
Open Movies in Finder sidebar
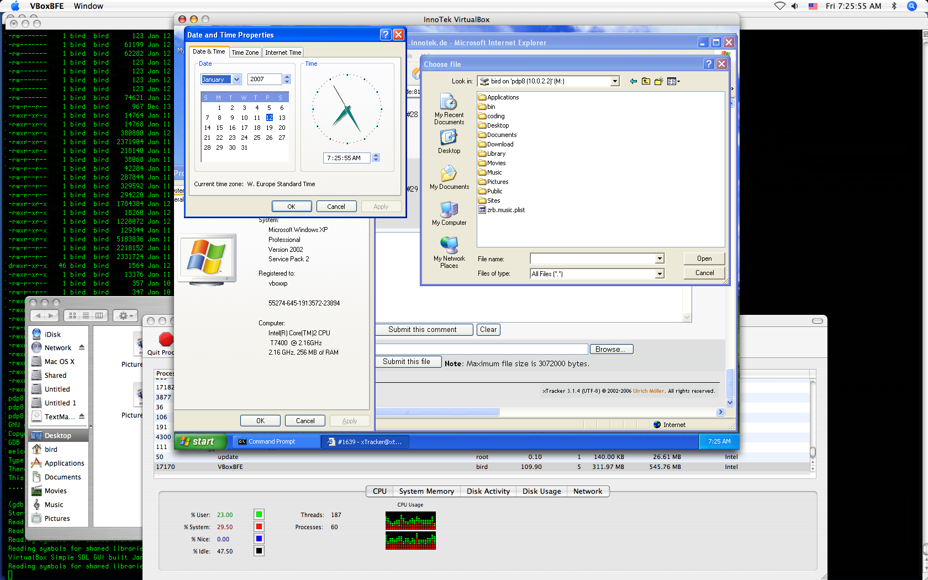pyautogui.click(x=55, y=491)
